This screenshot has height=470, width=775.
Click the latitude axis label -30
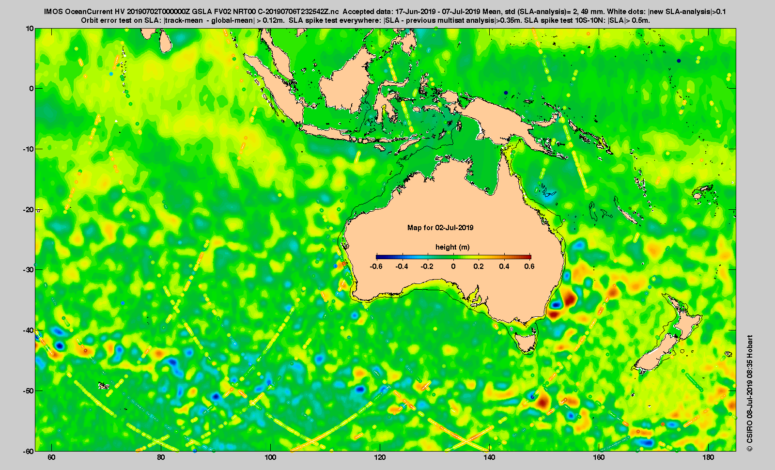point(28,270)
